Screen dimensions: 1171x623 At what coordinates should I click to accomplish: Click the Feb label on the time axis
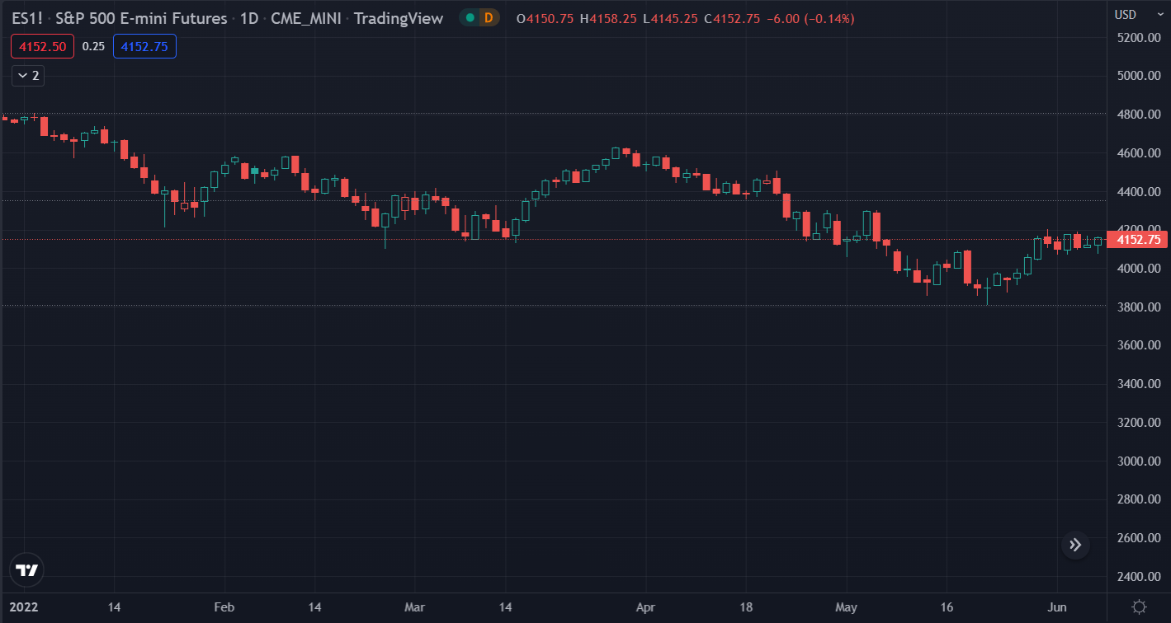[224, 607]
